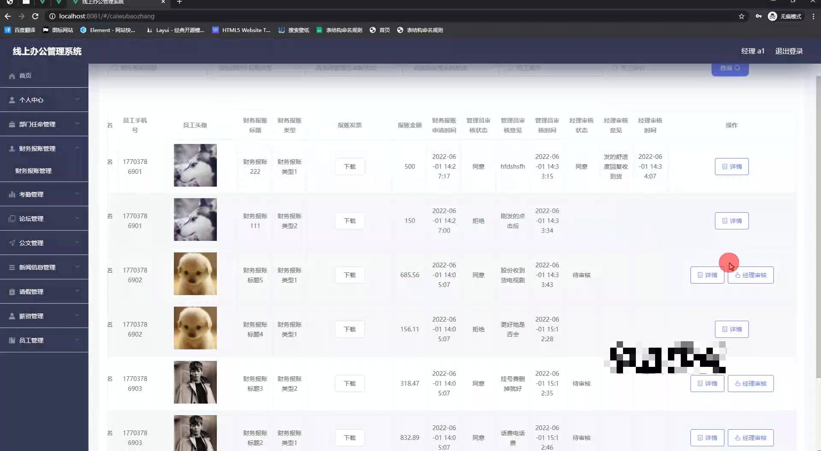Open the Element bookmark
The width and height of the screenshot is (821, 451).
tap(107, 30)
